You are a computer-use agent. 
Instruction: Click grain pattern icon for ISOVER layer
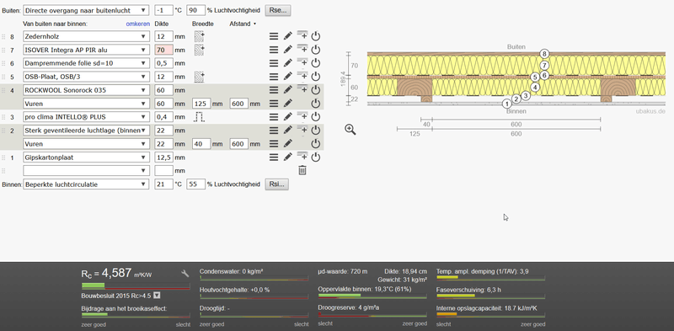[199, 50]
